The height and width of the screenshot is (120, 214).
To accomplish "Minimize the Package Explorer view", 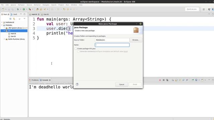I will (x=21, y=14).
